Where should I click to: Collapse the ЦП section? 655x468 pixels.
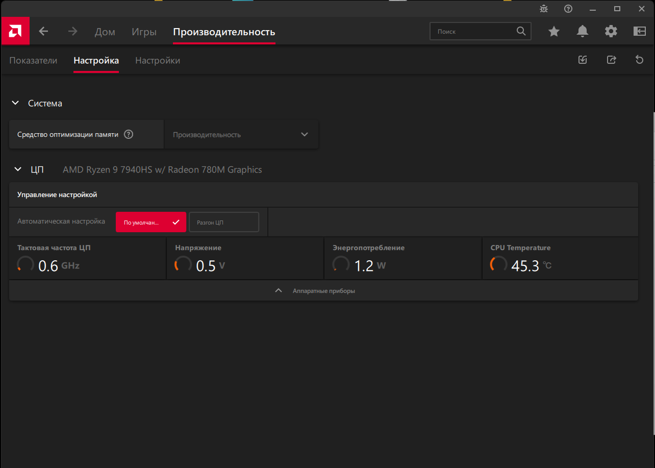click(18, 169)
